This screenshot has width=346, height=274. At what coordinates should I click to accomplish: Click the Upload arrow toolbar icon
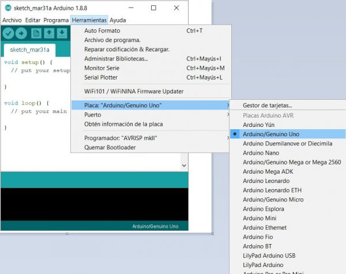pyautogui.click(x=21, y=33)
